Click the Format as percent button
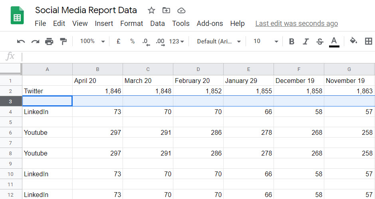375x199 pixels. tap(132, 41)
